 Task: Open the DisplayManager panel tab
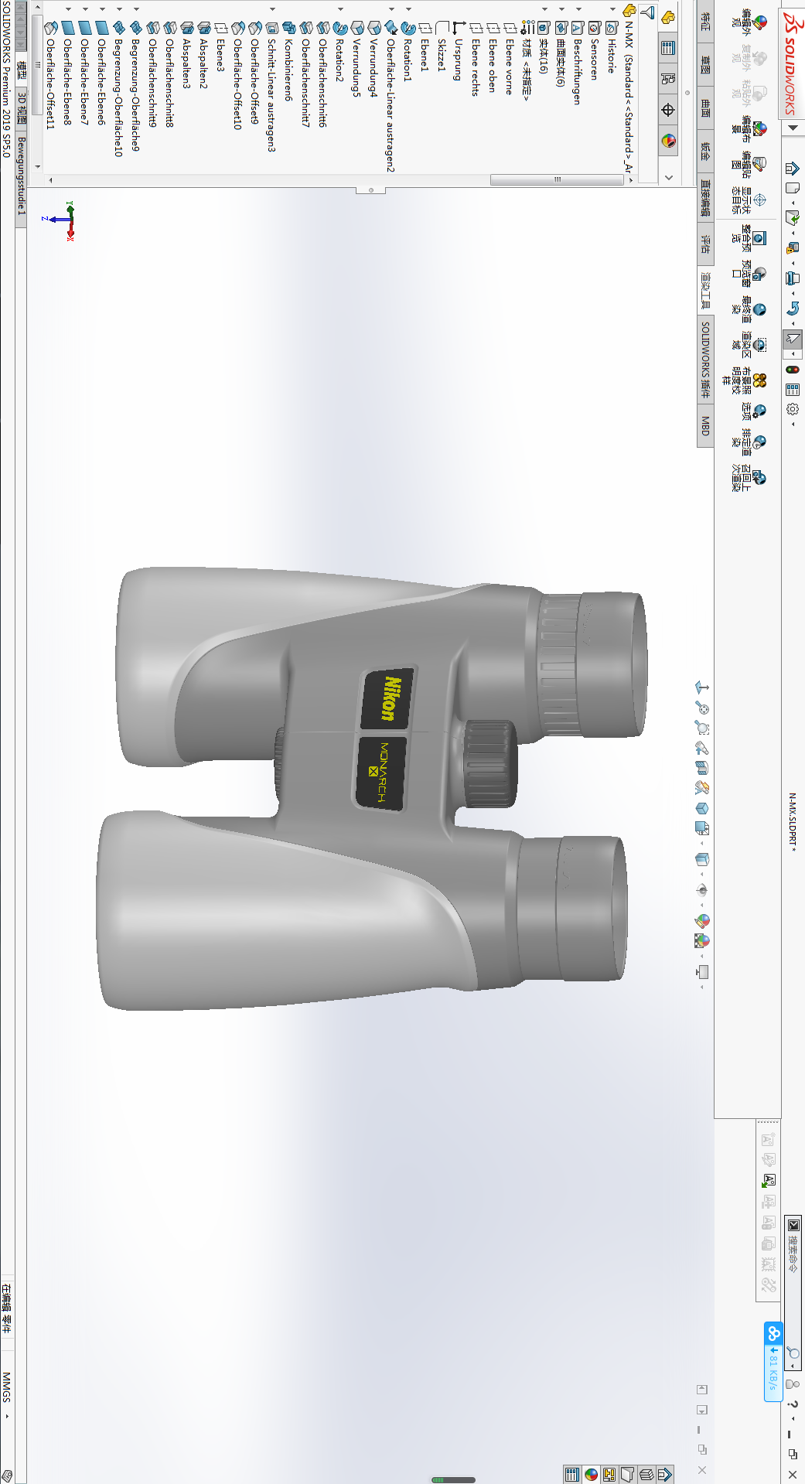pyautogui.click(x=668, y=141)
